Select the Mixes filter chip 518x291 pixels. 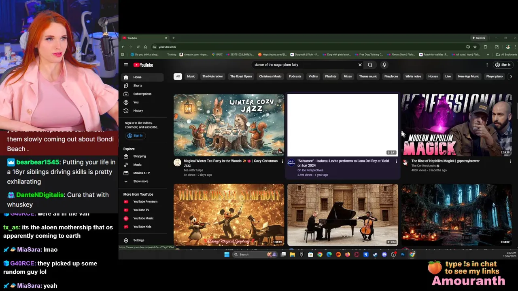click(348, 76)
